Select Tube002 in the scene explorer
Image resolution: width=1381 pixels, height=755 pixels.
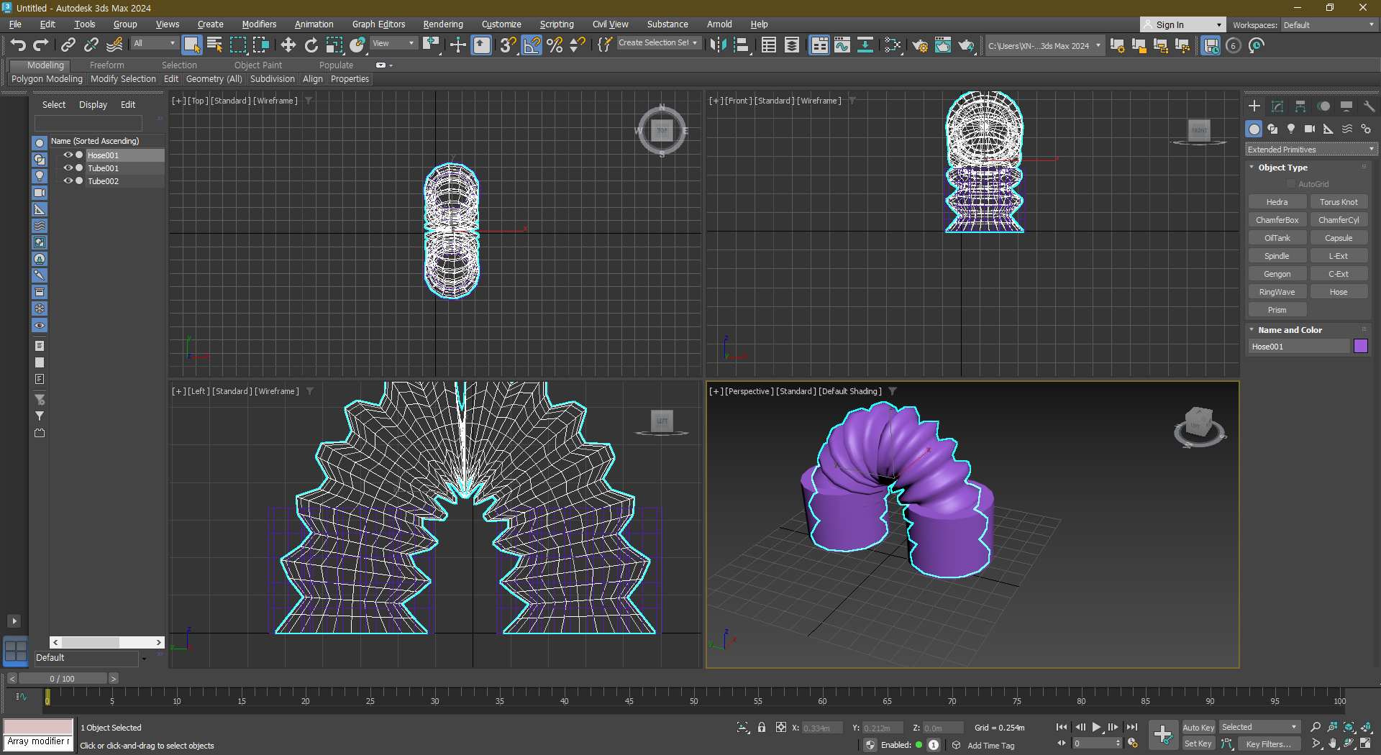[103, 181]
